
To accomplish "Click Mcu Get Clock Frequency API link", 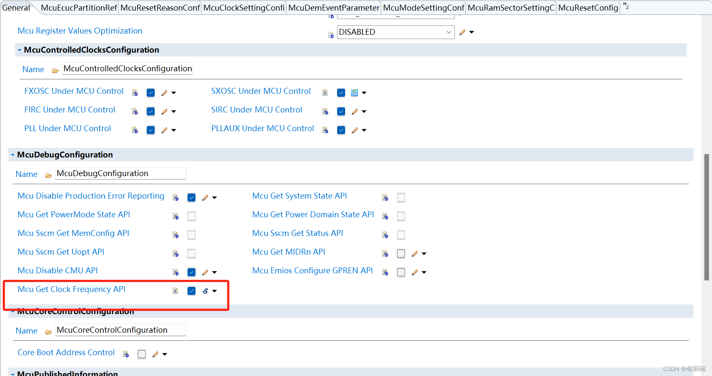I will click(x=71, y=289).
